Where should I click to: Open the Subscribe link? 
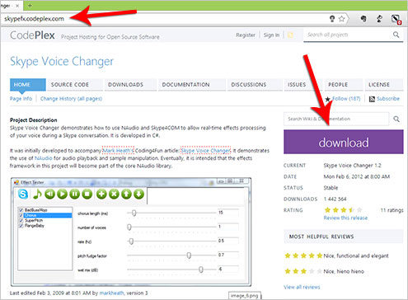(388, 99)
